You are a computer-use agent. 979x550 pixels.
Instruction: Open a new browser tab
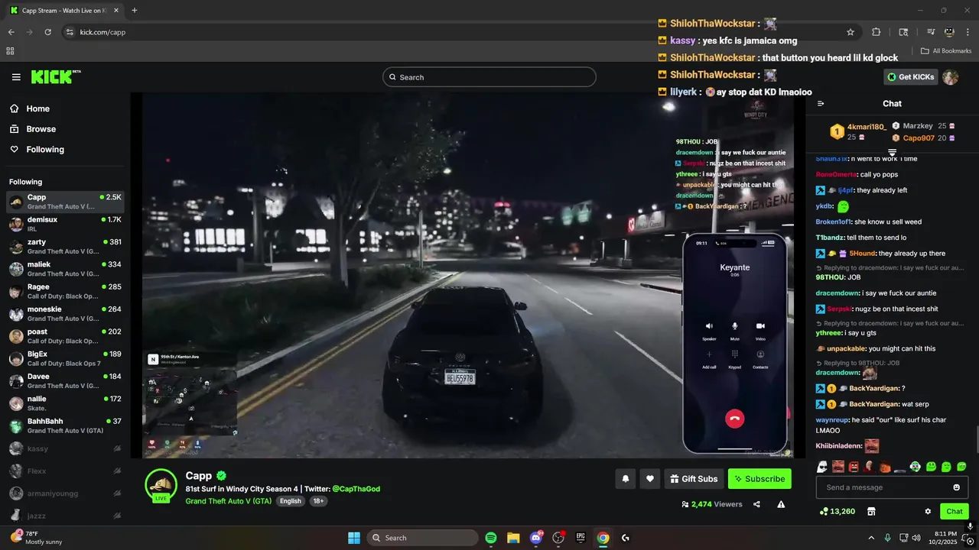[135, 11]
